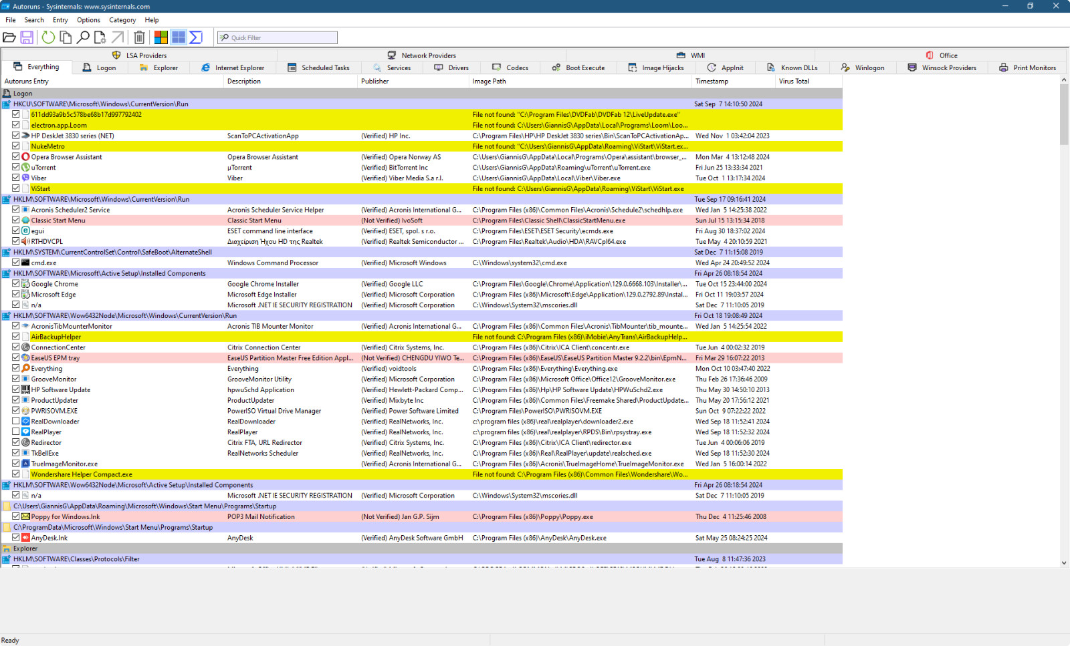The height and width of the screenshot is (646, 1070).
Task: Switch to the Drivers tab
Action: 451,67
